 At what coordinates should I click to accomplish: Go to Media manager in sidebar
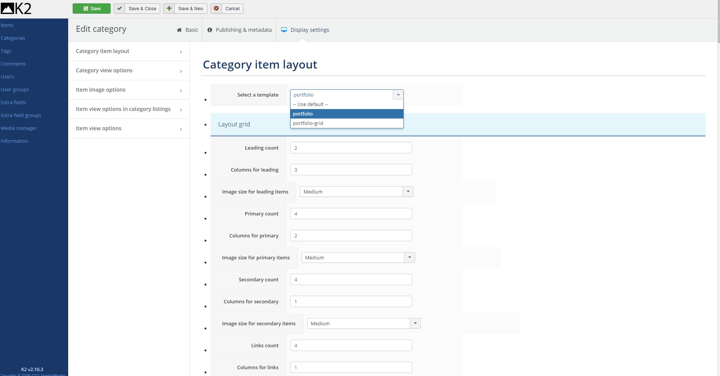click(x=19, y=128)
